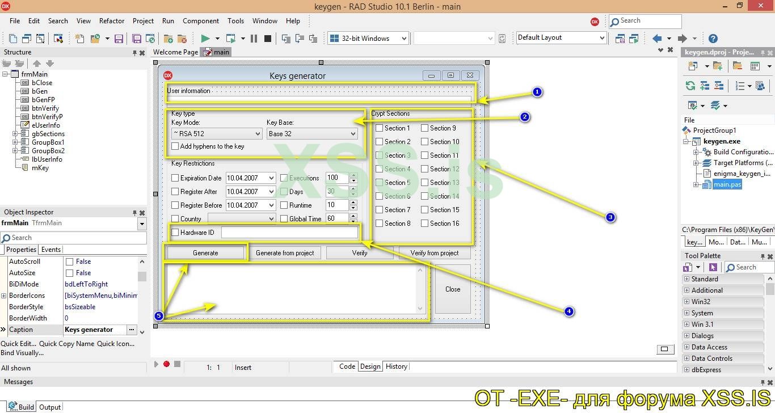The height and width of the screenshot is (413, 775).
Task: Switch to the Code tab
Action: (x=347, y=366)
